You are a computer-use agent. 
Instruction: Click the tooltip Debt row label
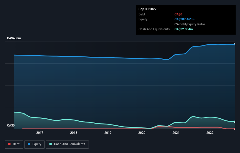[x=142, y=14]
